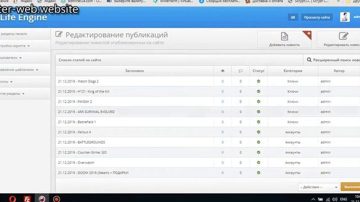Click green status check for Fallout 4
The image size is (360, 202).
point(259,132)
